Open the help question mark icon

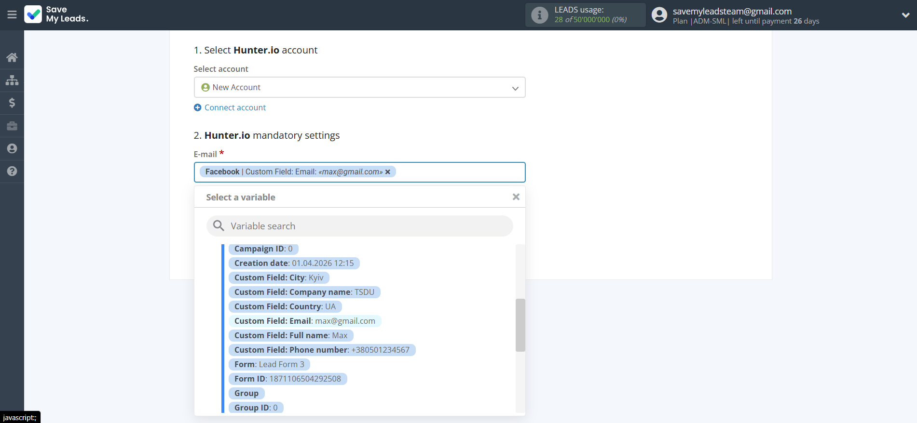click(x=12, y=171)
